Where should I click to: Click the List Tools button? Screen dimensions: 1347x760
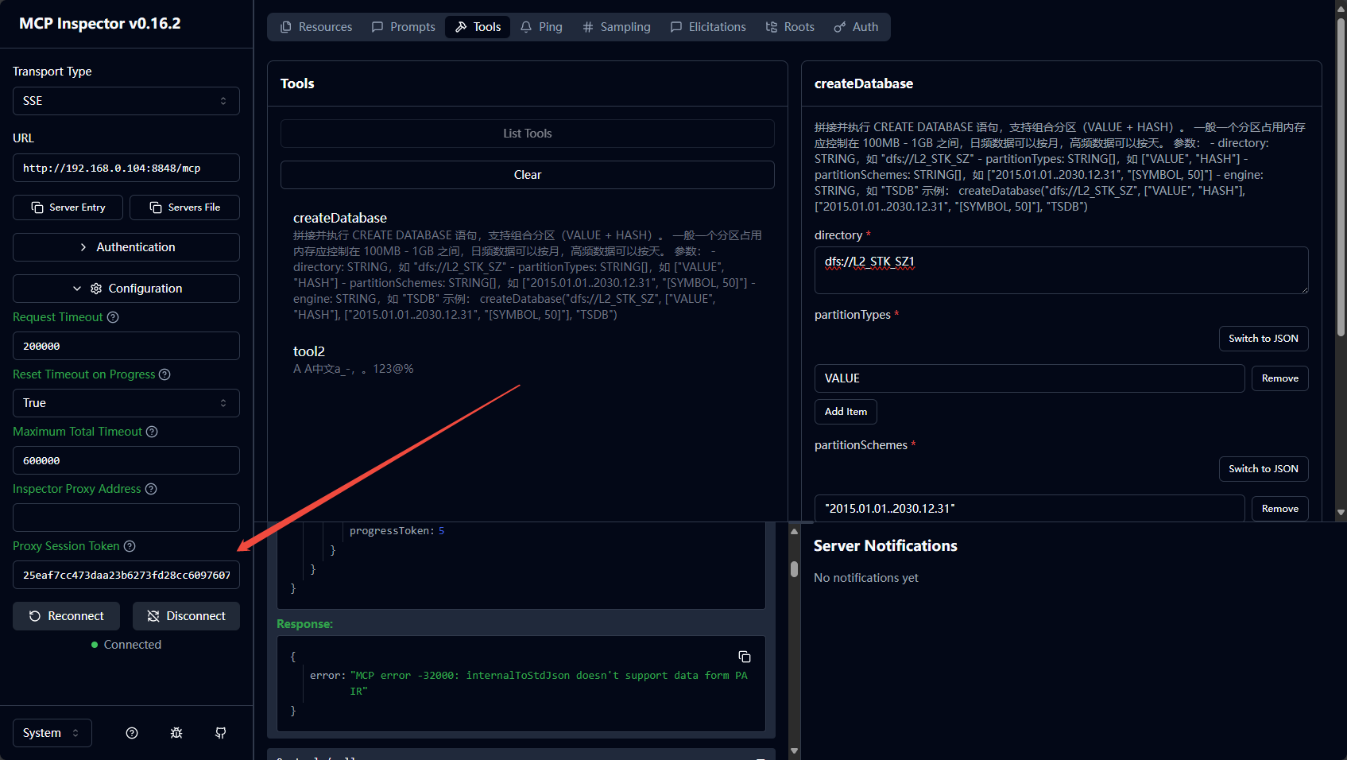[527, 134]
